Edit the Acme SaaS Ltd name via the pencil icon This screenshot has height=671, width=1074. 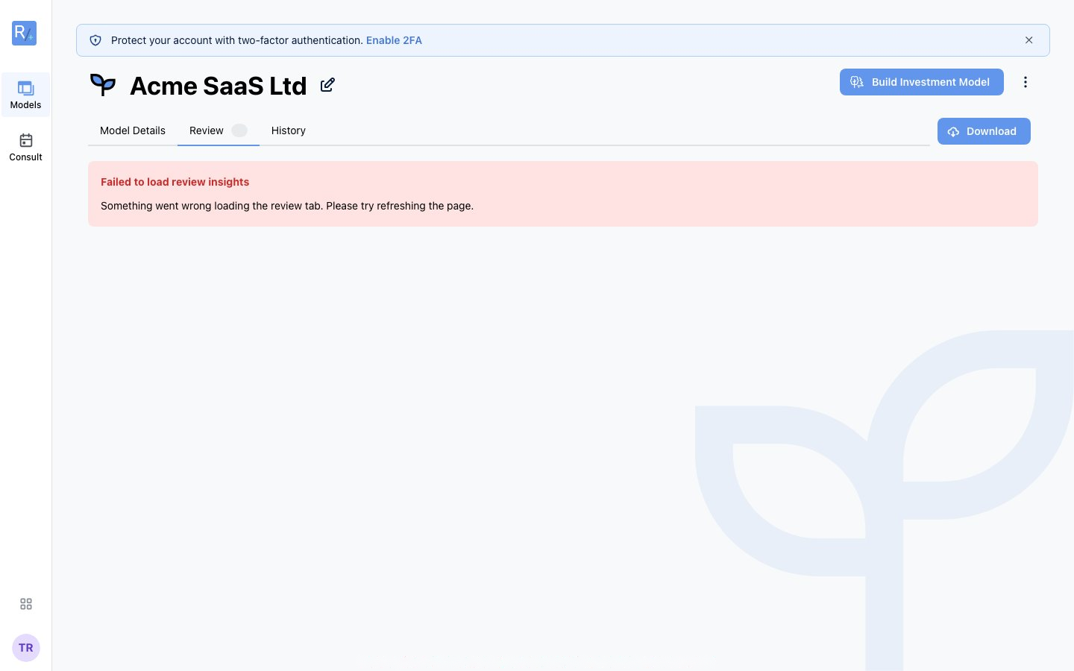[x=327, y=85]
